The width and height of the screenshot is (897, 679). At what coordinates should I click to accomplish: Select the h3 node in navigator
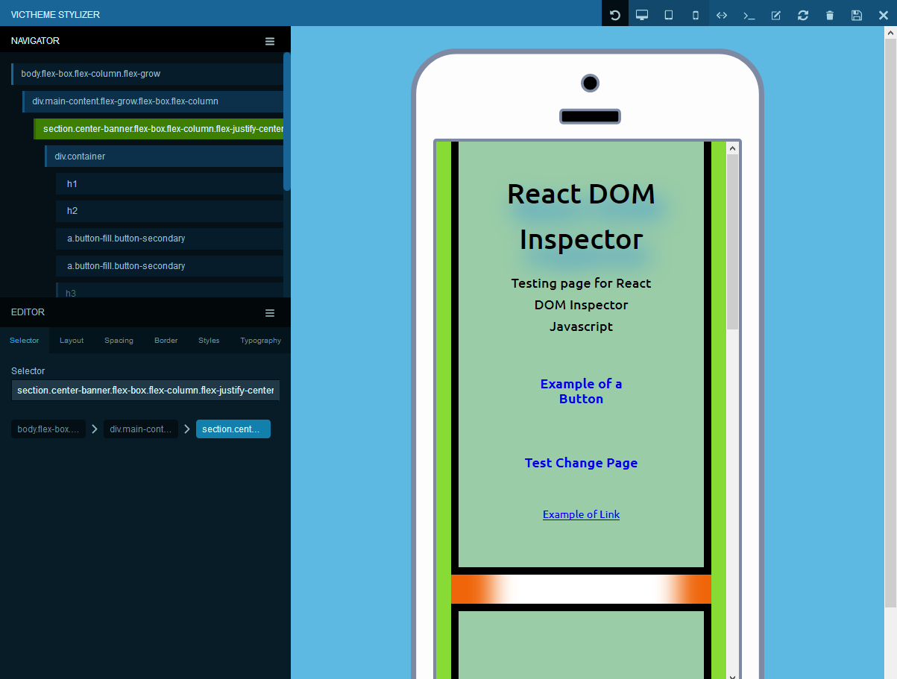tap(170, 291)
